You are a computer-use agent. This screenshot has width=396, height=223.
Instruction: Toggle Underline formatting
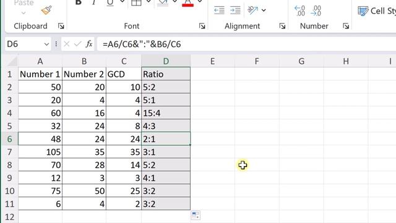[x=110, y=2]
